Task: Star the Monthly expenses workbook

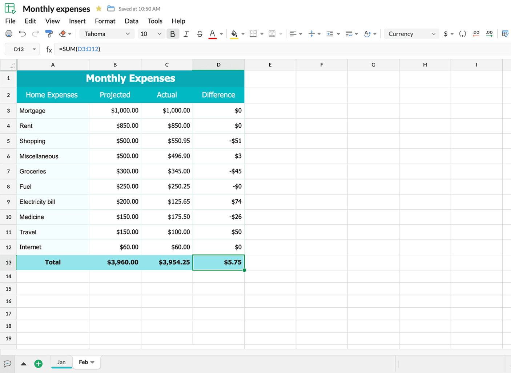Action: tap(98, 8)
